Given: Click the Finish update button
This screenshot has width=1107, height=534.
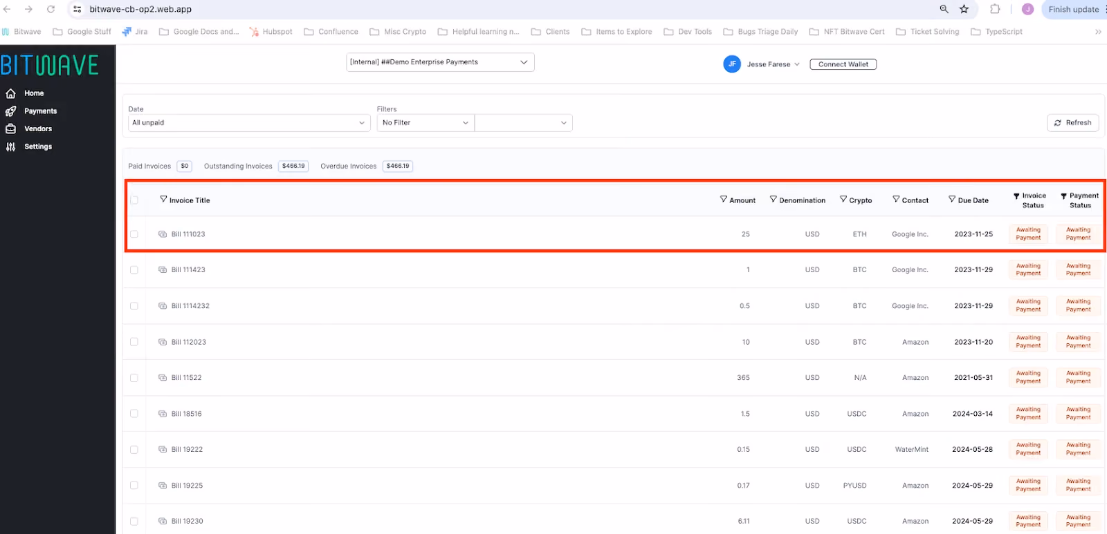Looking at the screenshot, I should click(1073, 9).
